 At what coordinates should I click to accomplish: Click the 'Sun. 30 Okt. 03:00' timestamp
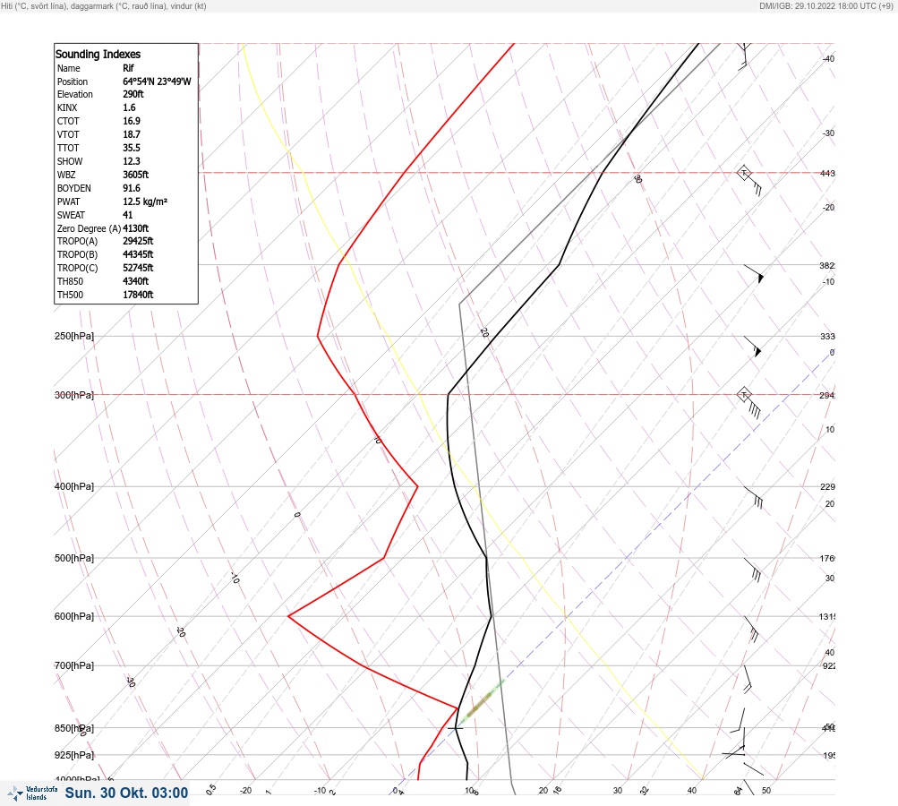tap(126, 793)
